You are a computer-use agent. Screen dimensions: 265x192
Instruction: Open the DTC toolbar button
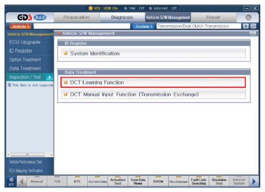click(x=77, y=182)
